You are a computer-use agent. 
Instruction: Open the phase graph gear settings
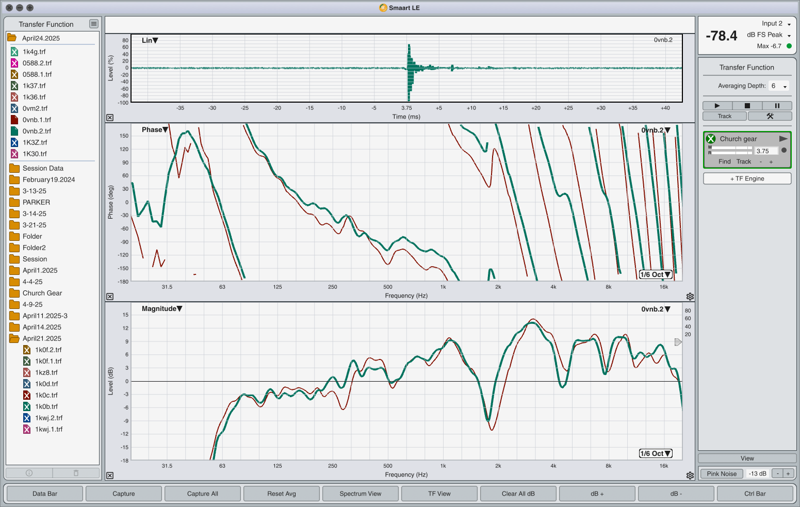tap(690, 297)
